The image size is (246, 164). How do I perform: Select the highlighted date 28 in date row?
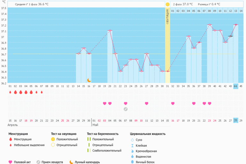click(235, 120)
